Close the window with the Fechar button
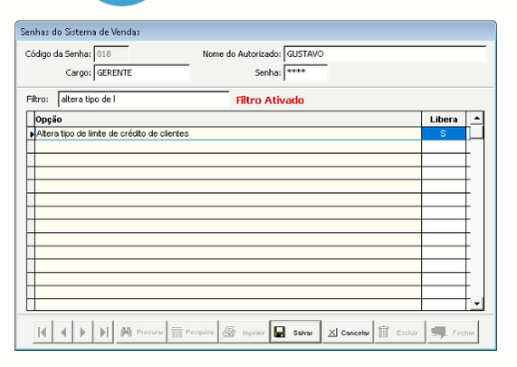The image size is (517, 367). tap(453, 332)
